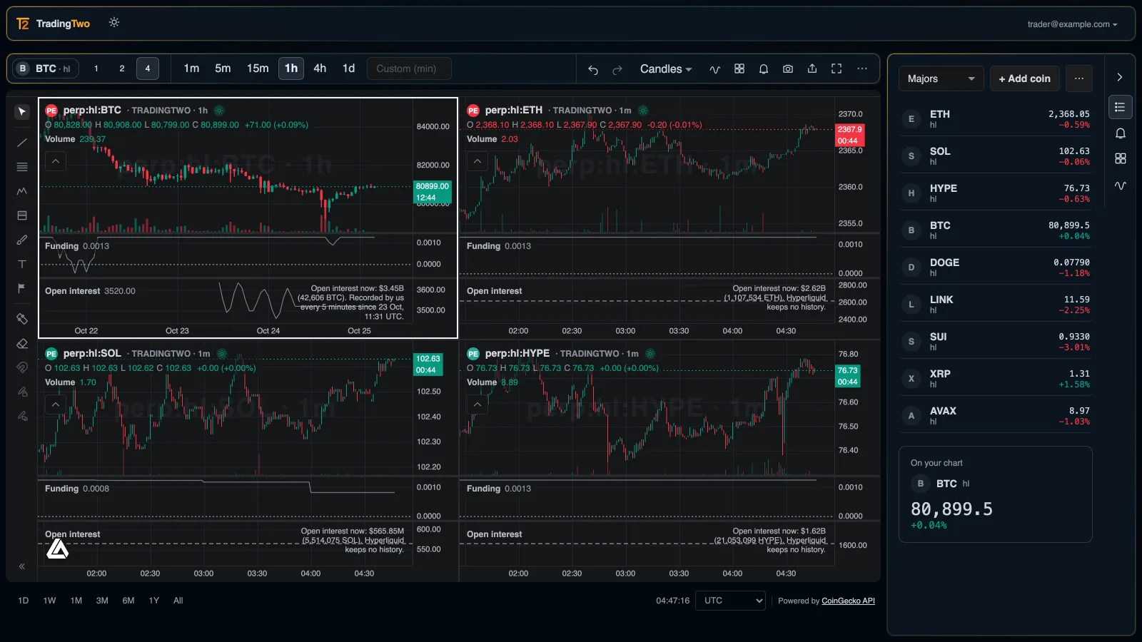Viewport: 1142px width, 642px height.
Task: Select the 4-chart layout button
Action: (x=148, y=68)
